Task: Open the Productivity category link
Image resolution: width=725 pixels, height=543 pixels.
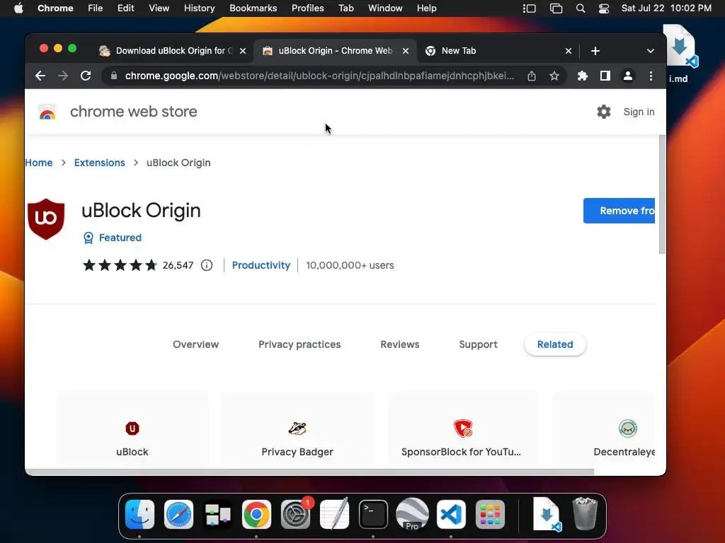Action: (261, 265)
